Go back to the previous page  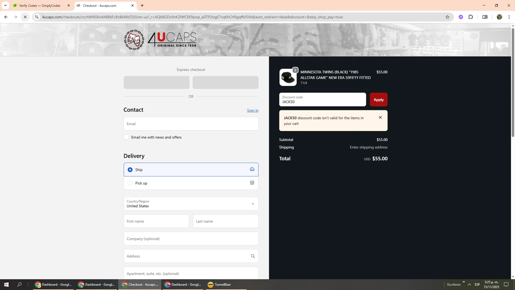click(6, 17)
